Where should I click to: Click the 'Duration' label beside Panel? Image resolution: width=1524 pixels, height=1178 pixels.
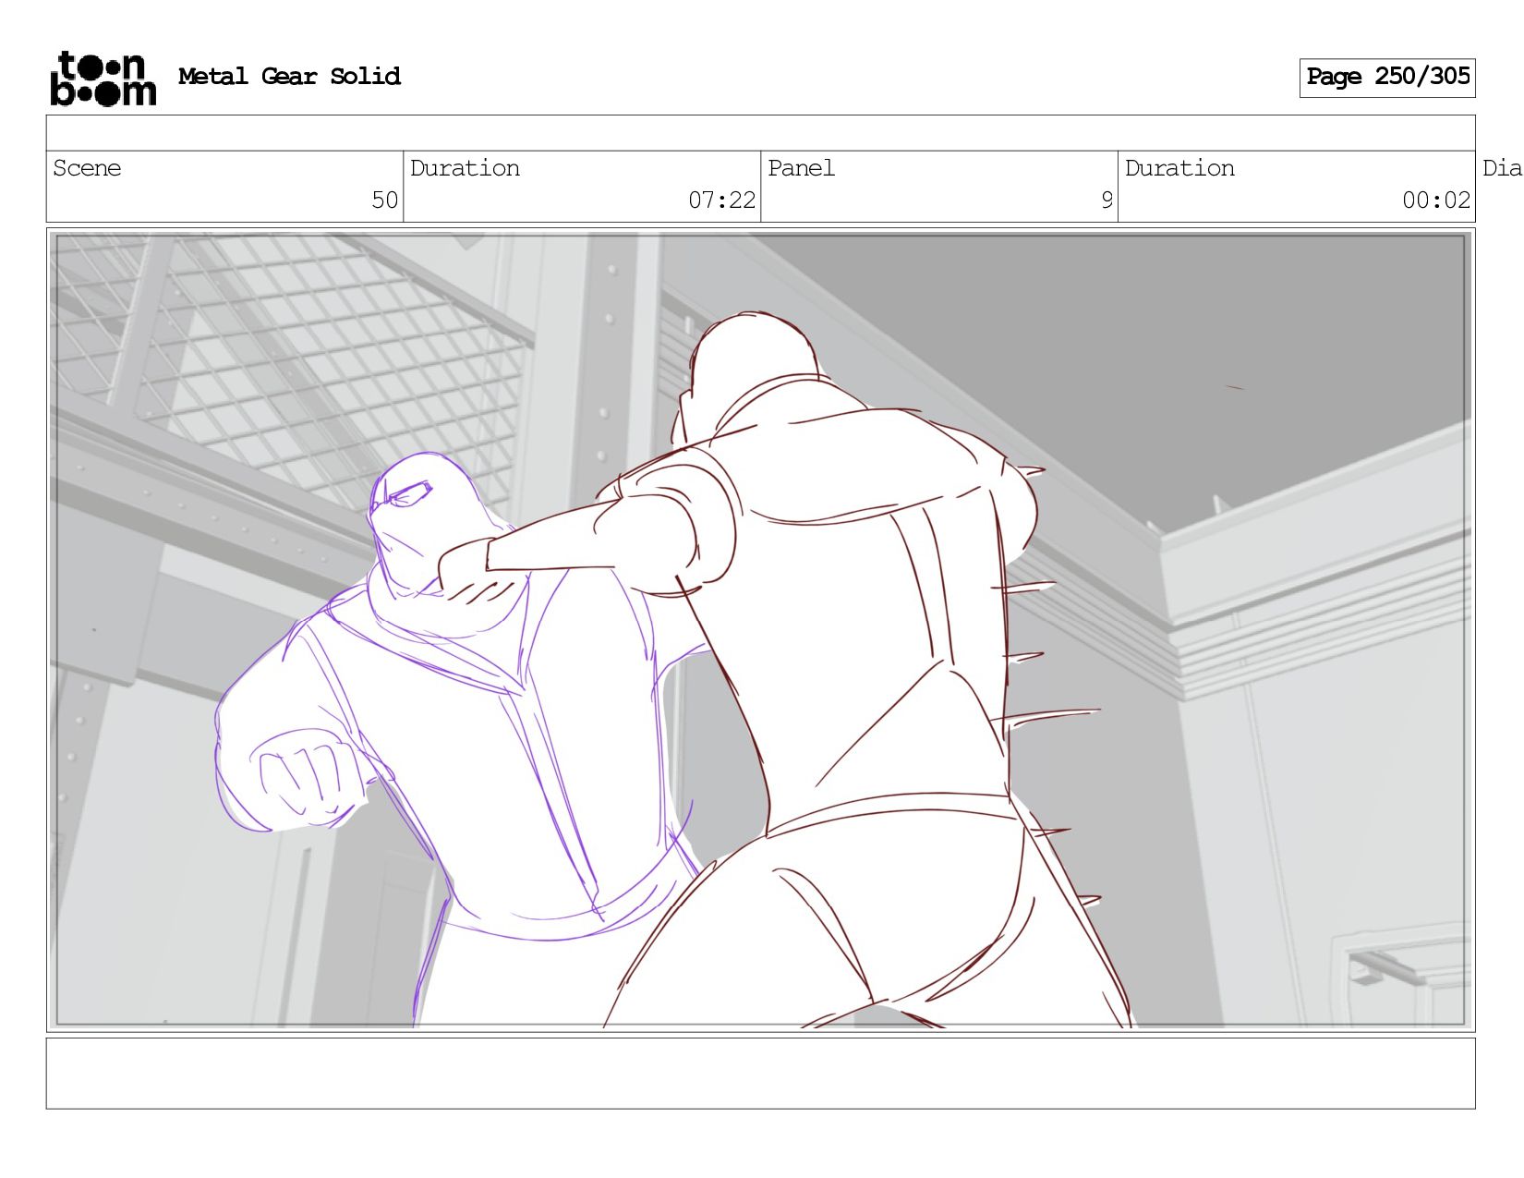(x=1179, y=168)
